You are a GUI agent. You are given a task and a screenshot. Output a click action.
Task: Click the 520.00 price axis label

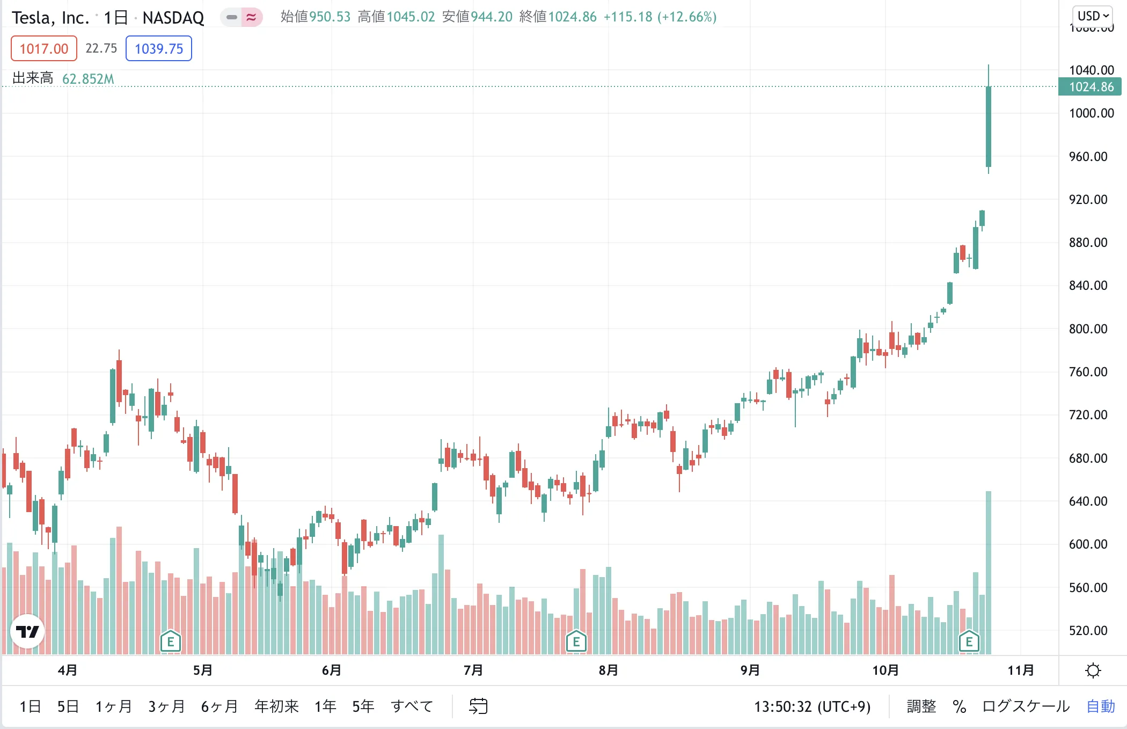point(1088,631)
